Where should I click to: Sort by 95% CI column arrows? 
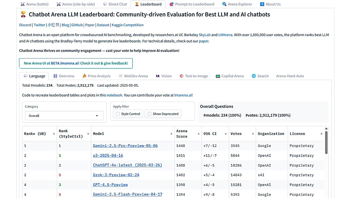click(225, 134)
